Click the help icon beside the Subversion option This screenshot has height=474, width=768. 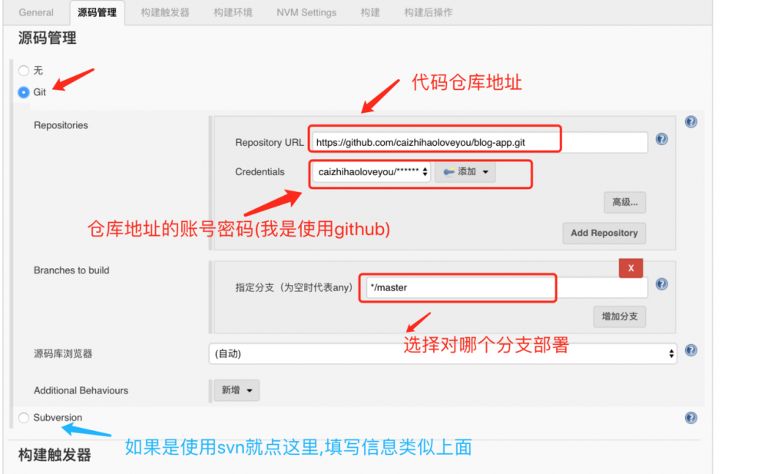(690, 417)
